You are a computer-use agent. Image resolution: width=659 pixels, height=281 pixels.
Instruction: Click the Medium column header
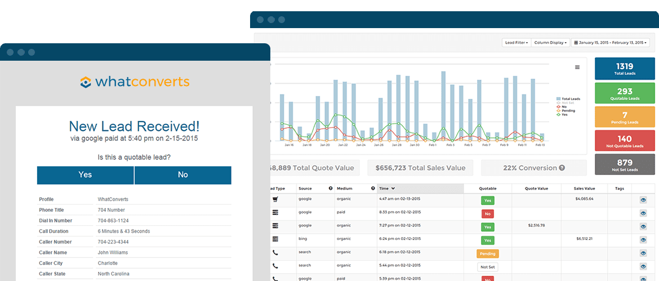[356, 188]
